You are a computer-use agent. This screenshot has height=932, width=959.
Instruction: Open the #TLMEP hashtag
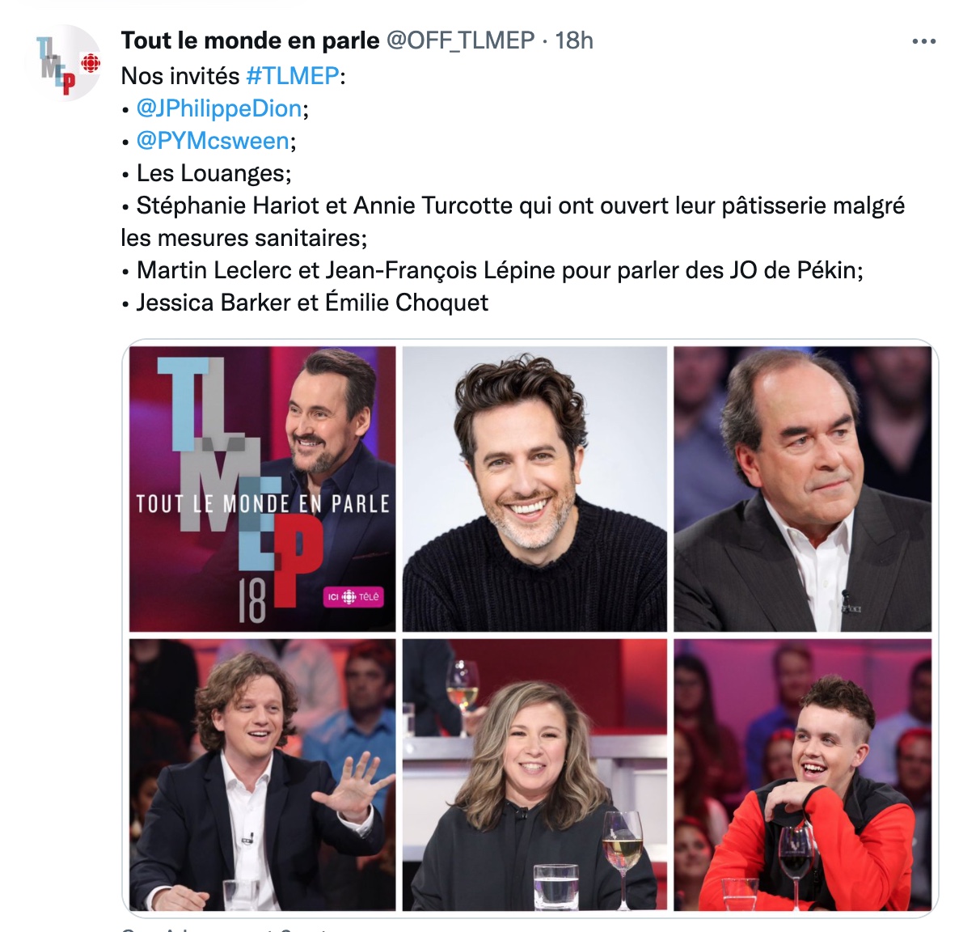[x=293, y=76]
